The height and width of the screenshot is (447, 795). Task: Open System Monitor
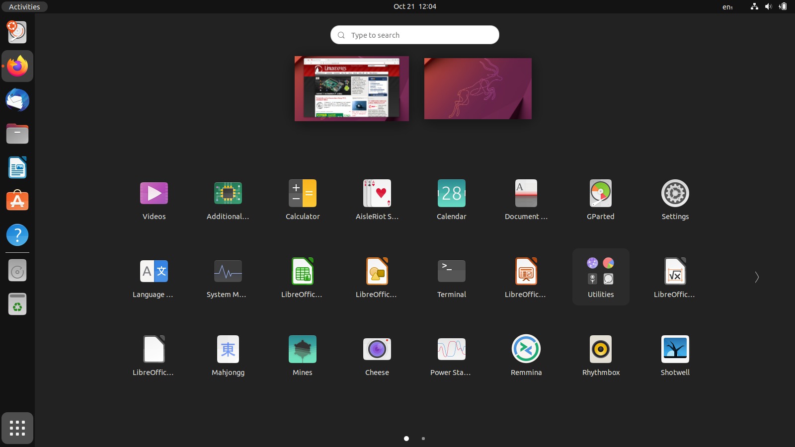click(228, 278)
